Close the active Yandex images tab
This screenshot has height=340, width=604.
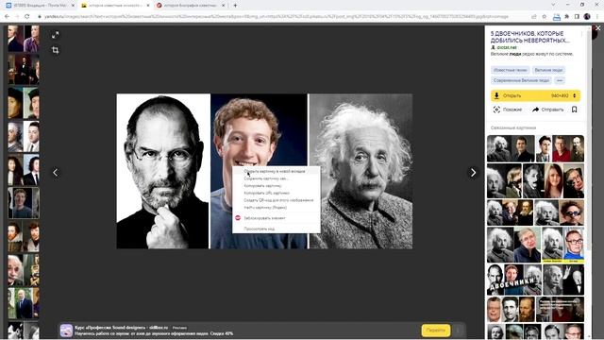click(x=148, y=6)
